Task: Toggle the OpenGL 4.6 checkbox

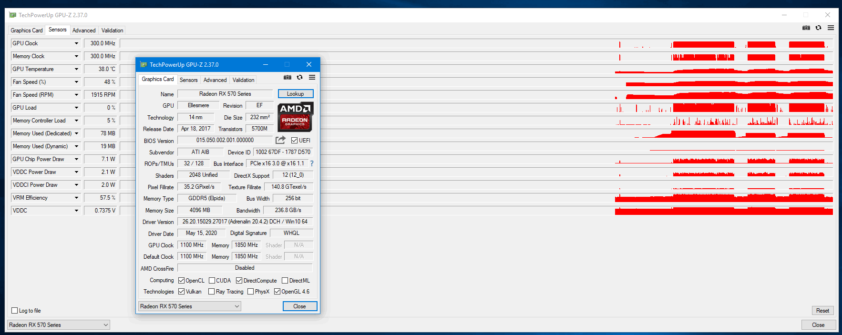Action: [277, 292]
